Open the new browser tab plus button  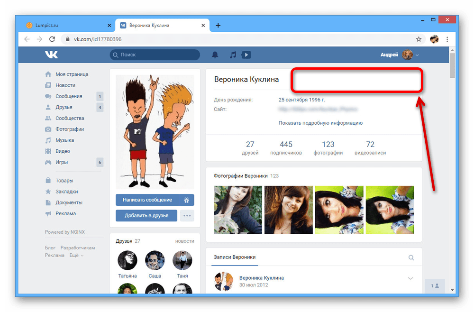coord(218,26)
